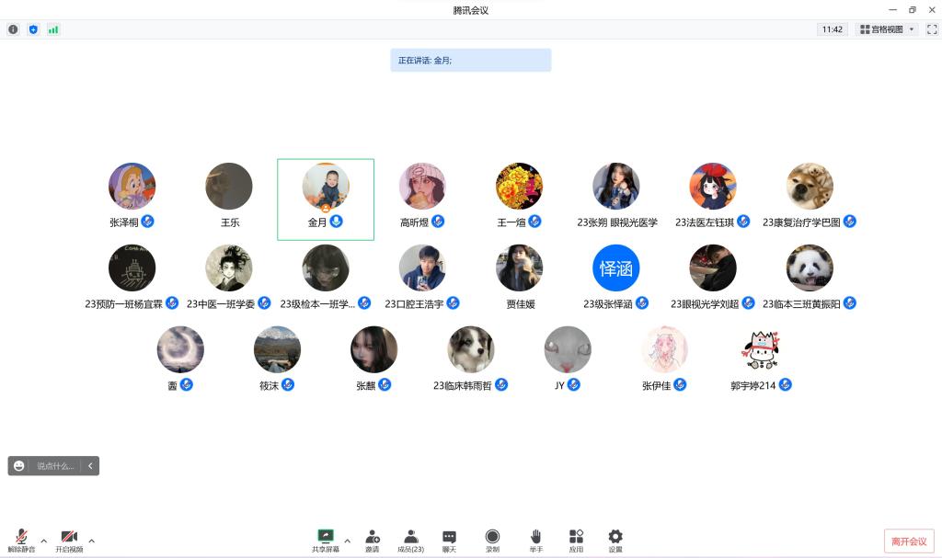Toggle 录制 meeting recording
The image size is (942, 558).
(x=493, y=541)
